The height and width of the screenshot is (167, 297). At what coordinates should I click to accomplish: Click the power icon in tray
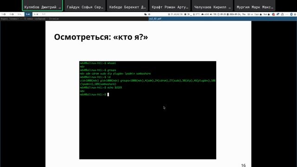(x=295, y=14)
